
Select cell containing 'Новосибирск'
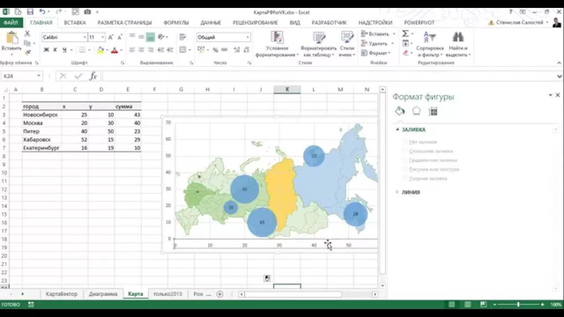[x=42, y=114]
